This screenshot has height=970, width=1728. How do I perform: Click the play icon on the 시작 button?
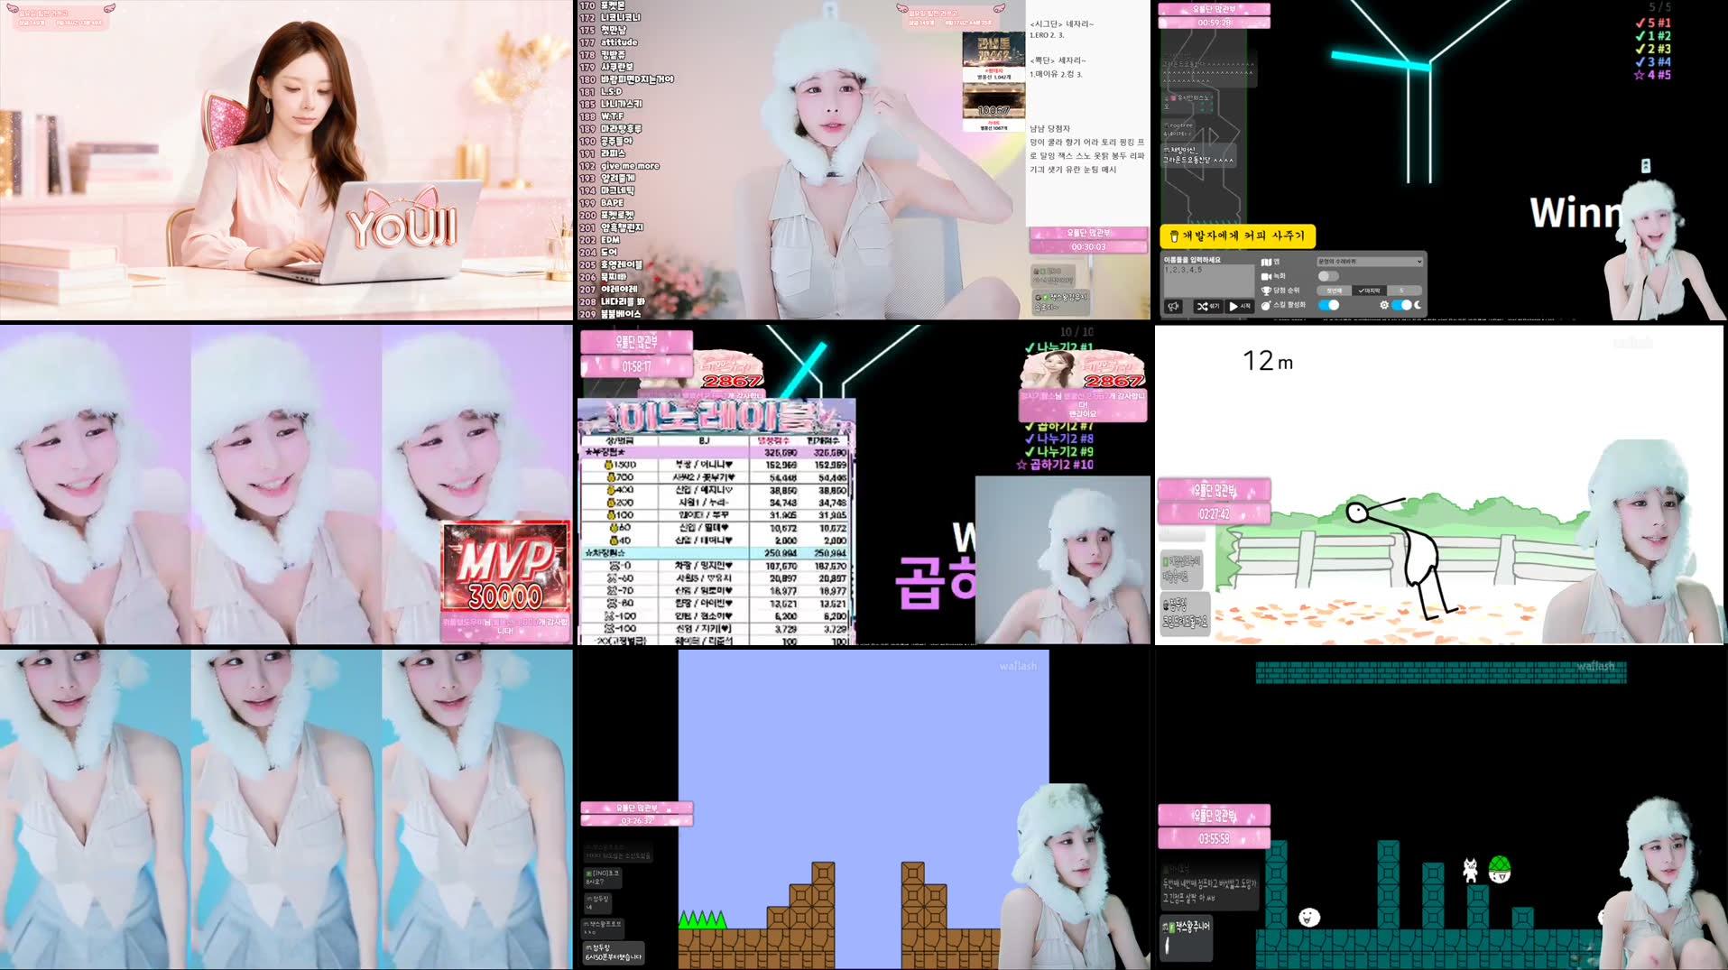point(1234,308)
